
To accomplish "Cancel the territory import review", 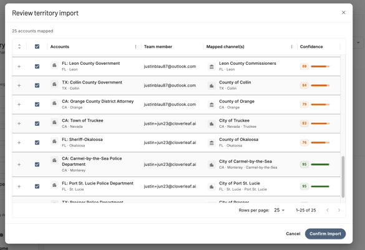I will click(x=293, y=234).
